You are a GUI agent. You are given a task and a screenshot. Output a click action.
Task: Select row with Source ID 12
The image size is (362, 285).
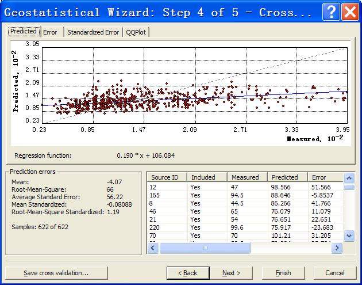coord(245,187)
